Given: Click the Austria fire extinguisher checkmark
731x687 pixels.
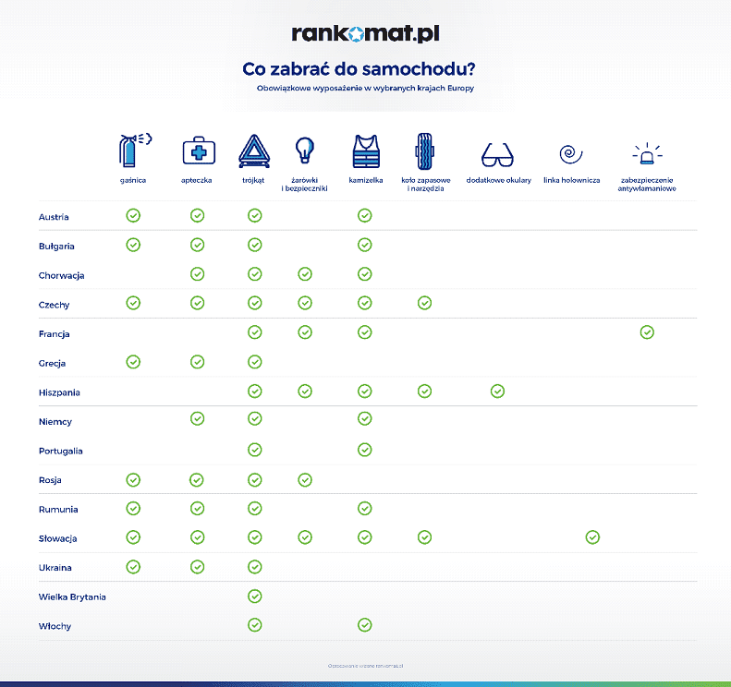Looking at the screenshot, I should coord(133,216).
